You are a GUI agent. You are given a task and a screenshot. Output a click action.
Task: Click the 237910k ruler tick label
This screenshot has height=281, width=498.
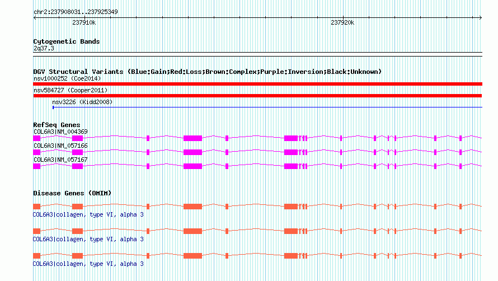point(84,22)
